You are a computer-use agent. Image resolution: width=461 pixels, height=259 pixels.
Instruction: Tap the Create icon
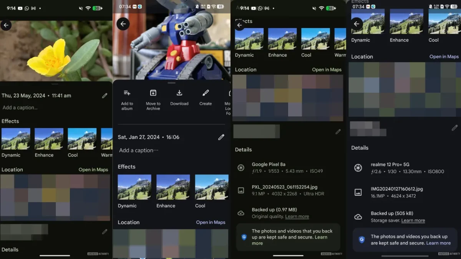coord(205,92)
